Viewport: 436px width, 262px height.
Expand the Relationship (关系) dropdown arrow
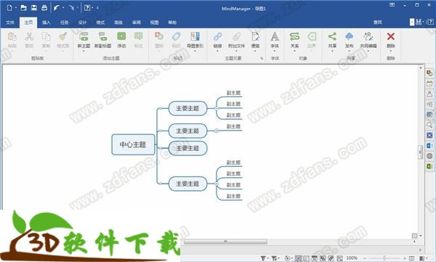coord(294,51)
